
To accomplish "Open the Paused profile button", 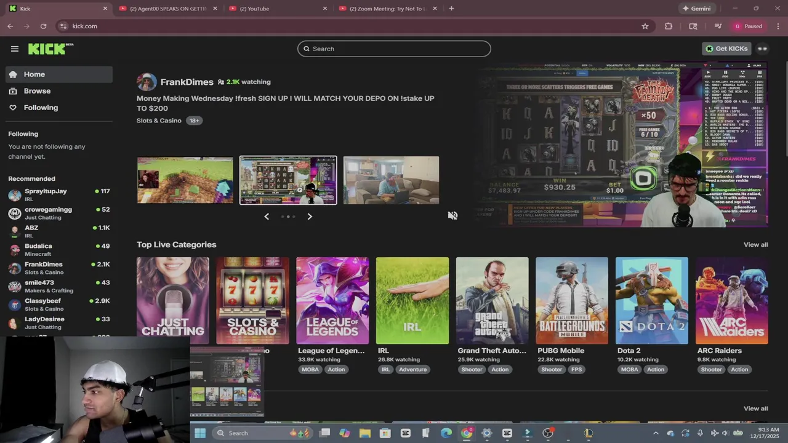I will [x=748, y=26].
